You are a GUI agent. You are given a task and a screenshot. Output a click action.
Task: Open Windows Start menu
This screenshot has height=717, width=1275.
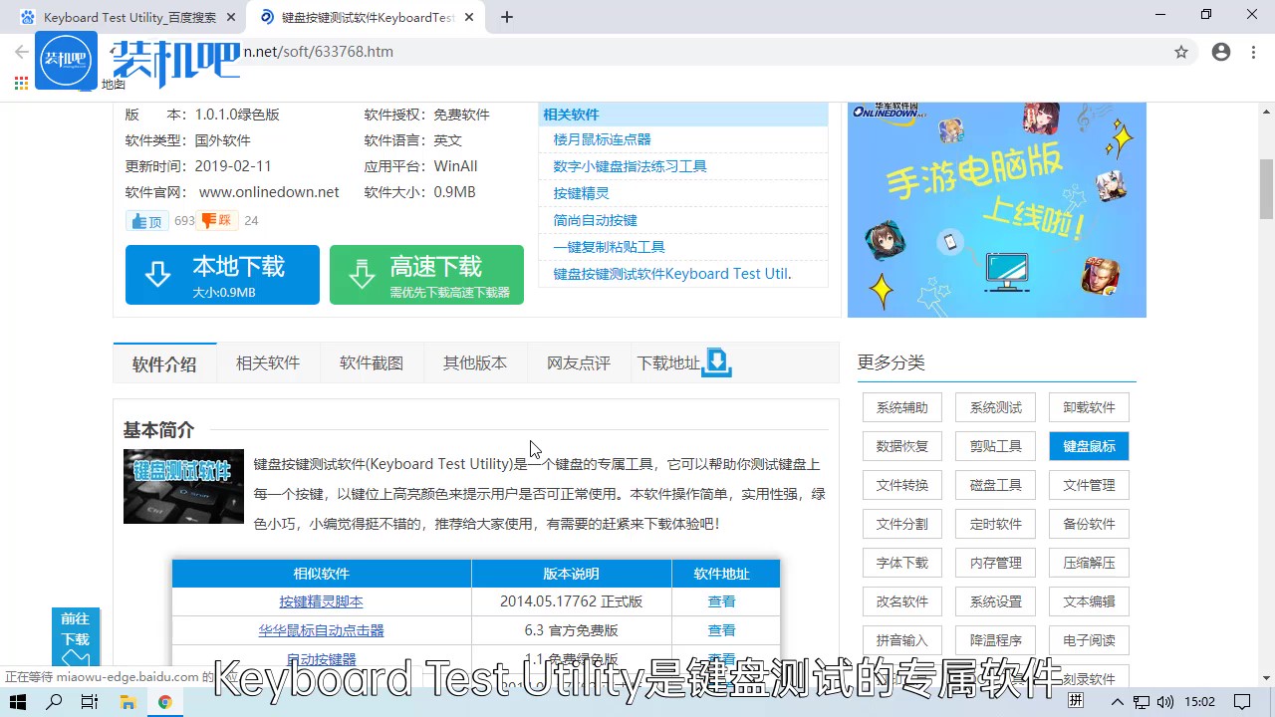[x=19, y=702]
